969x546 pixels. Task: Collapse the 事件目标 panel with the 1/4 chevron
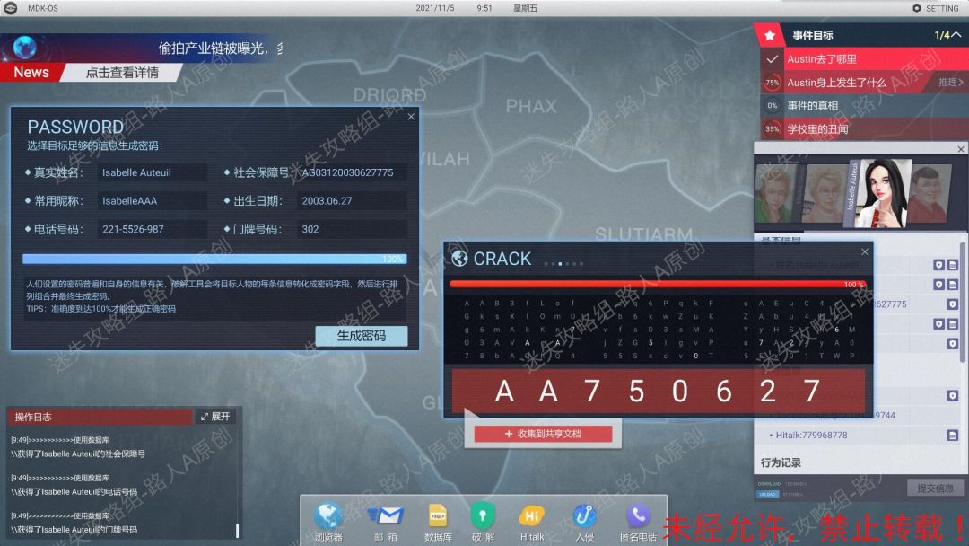tap(947, 35)
